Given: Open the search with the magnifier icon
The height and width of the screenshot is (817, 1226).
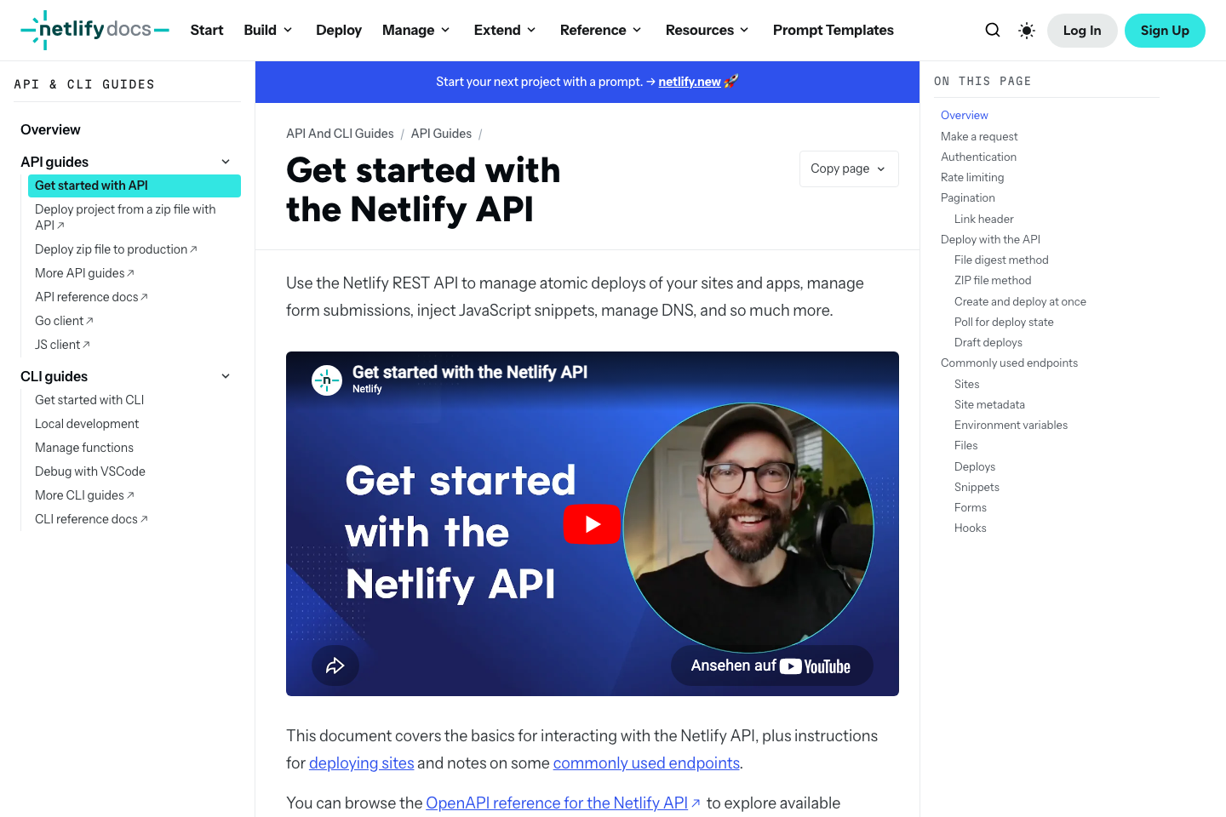Looking at the screenshot, I should point(993,30).
